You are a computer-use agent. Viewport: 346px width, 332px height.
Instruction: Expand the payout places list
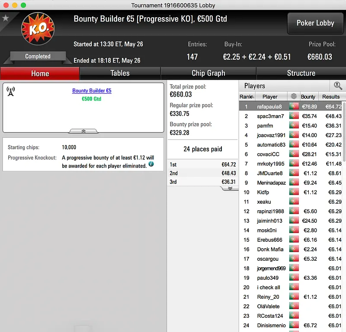[230, 188]
